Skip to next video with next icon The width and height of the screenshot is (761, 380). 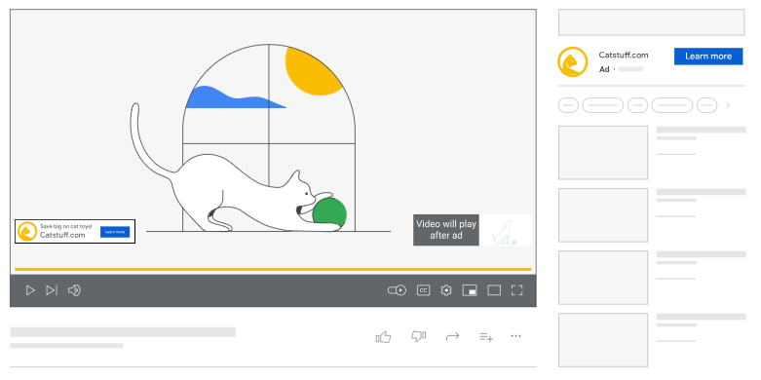(x=52, y=290)
